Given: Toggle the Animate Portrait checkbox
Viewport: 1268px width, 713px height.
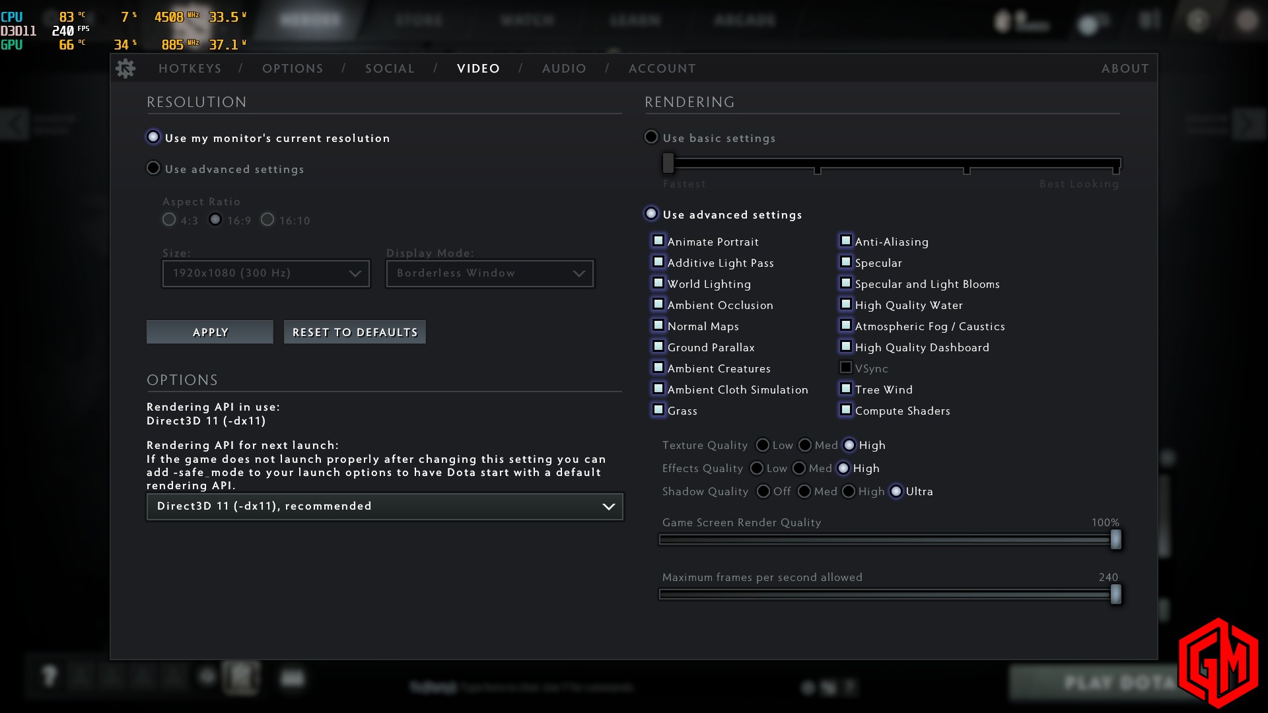Looking at the screenshot, I should [x=658, y=241].
